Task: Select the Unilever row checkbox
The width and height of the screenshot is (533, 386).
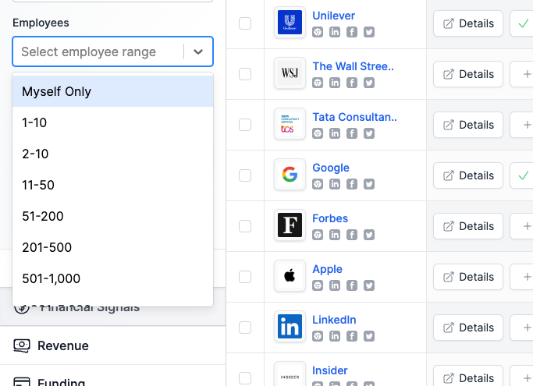Action: point(245,23)
